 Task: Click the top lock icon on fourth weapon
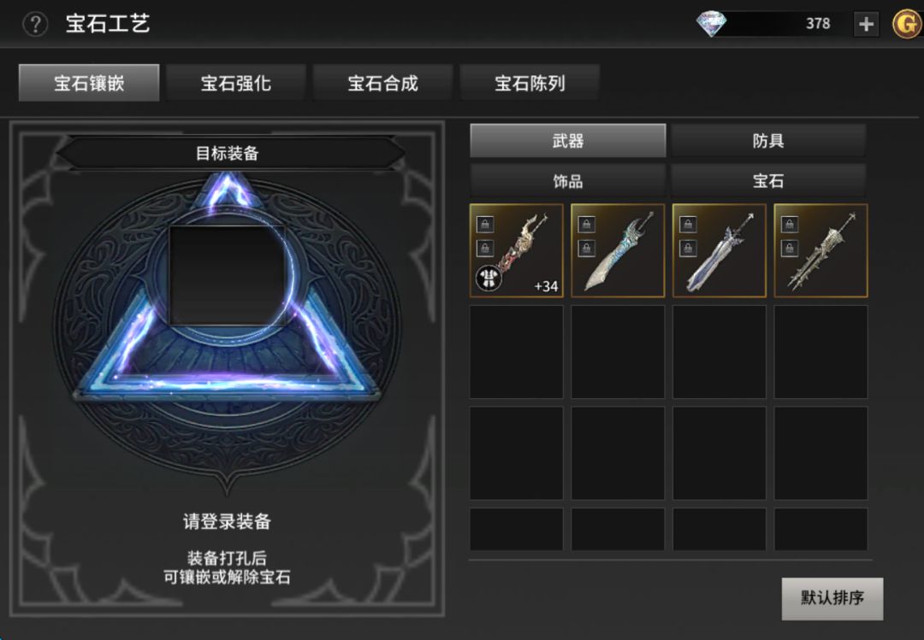tap(789, 225)
